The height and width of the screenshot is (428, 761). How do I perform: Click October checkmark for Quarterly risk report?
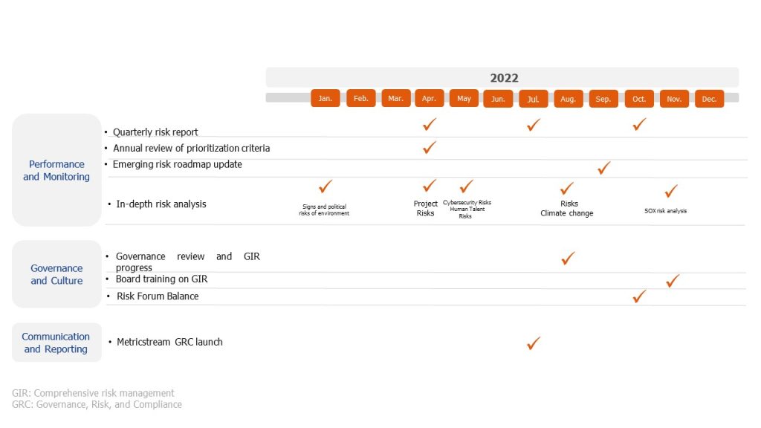pyautogui.click(x=640, y=124)
